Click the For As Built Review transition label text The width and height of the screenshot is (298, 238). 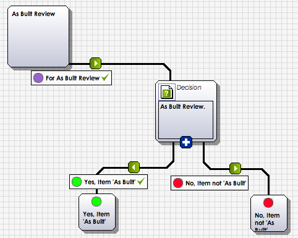(x=72, y=78)
